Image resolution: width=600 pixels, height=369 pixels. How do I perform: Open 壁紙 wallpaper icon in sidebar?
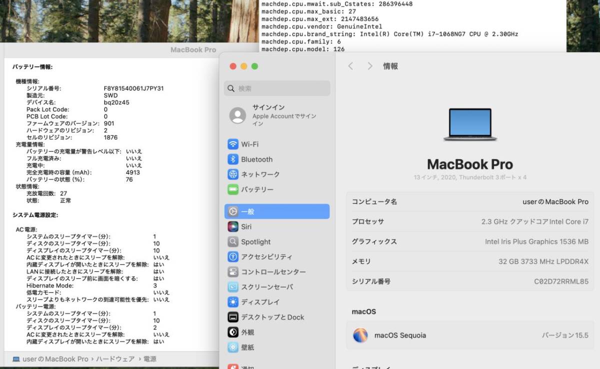coord(233,347)
